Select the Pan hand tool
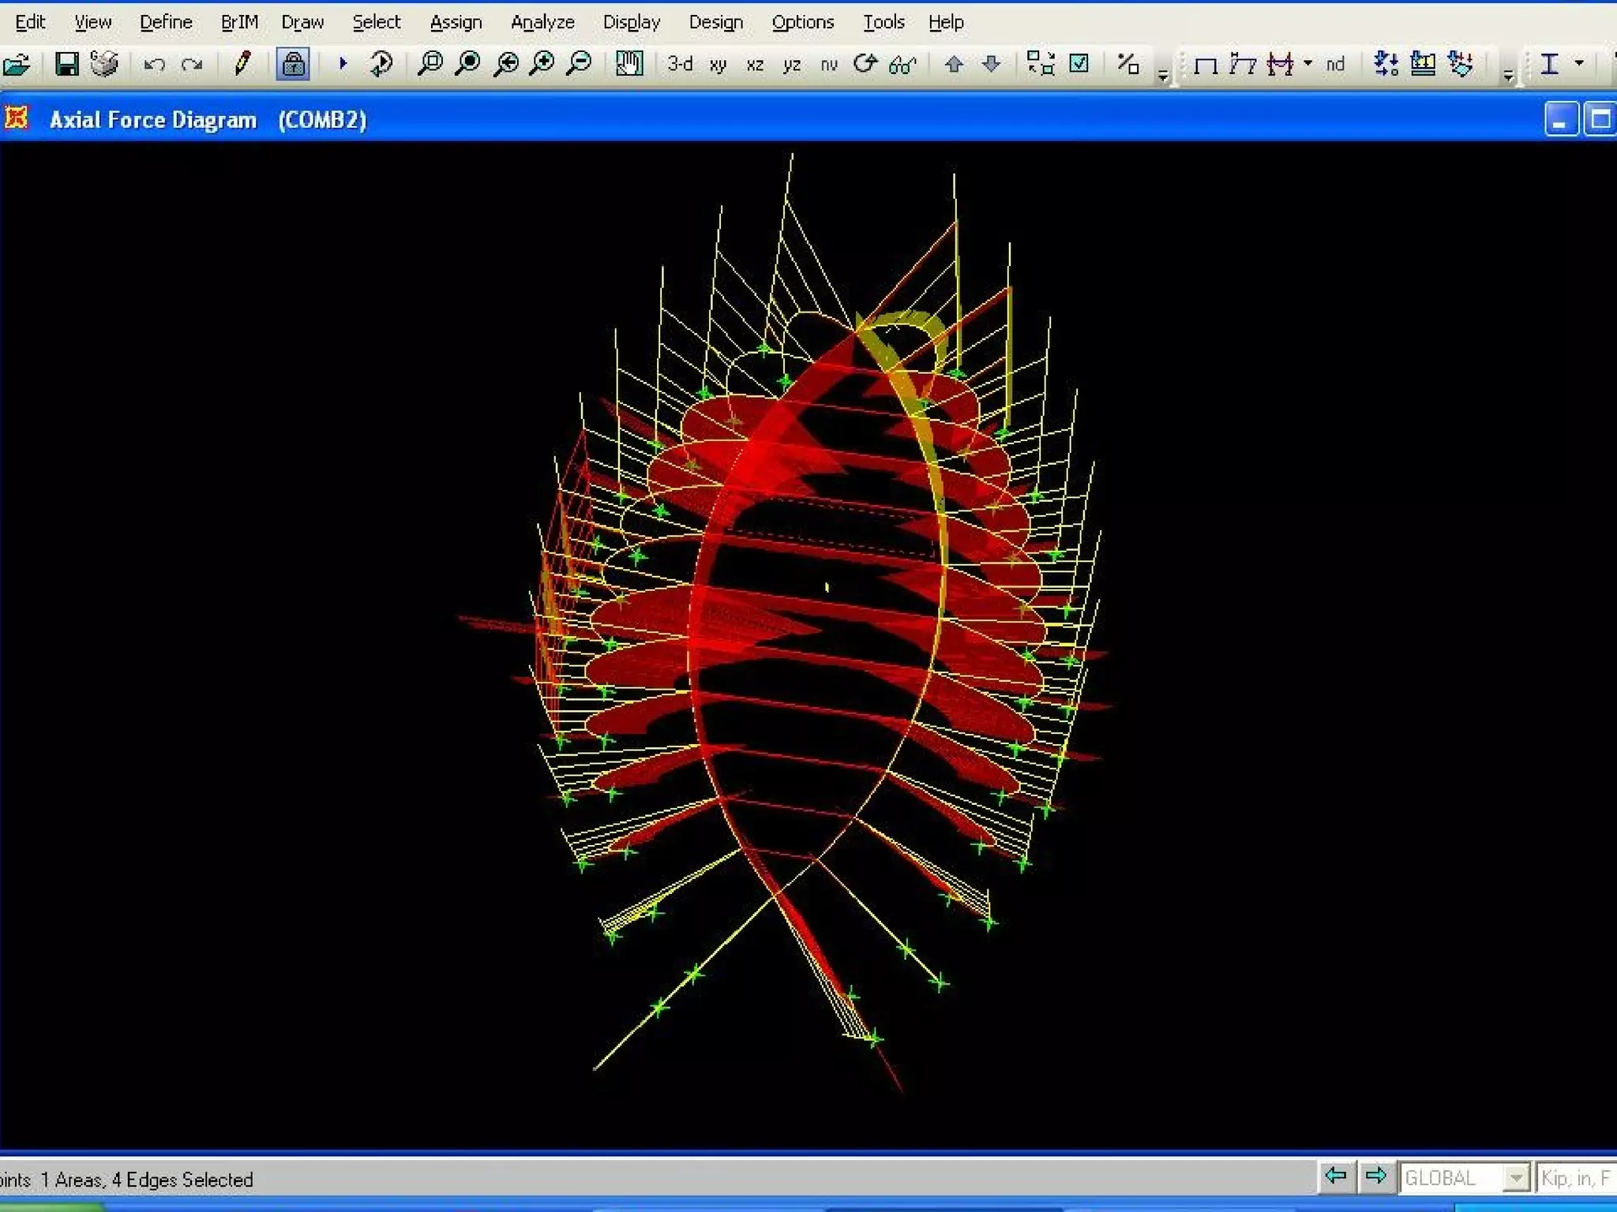Viewport: 1617px width, 1212px height. click(x=628, y=63)
